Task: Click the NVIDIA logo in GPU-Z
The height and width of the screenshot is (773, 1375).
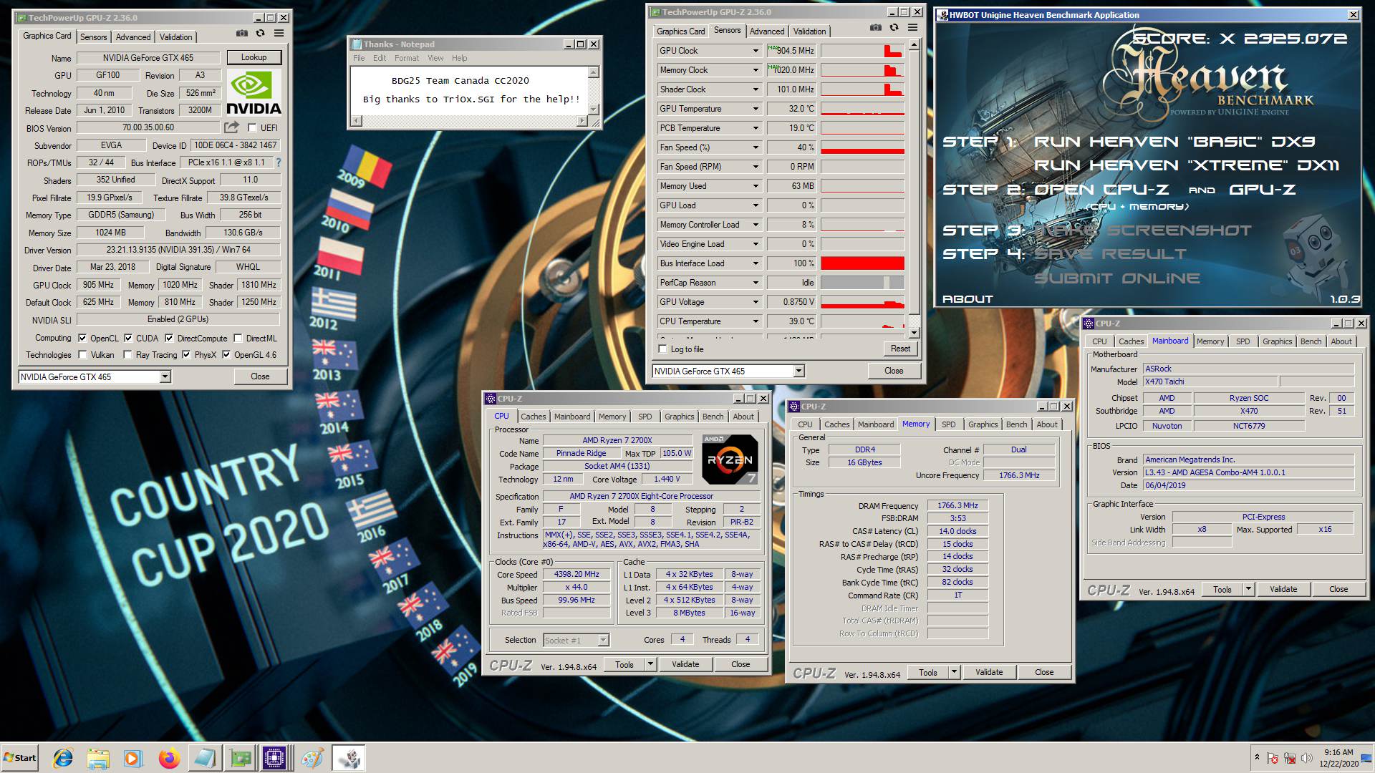Action: click(x=254, y=92)
